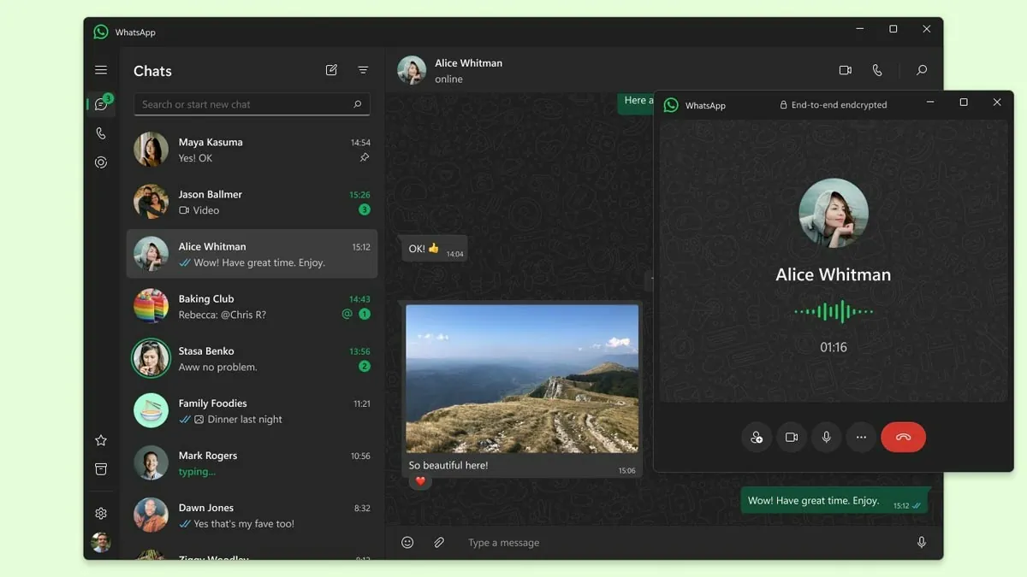Click Mark Rogers' avatar in chat list
The image size is (1027, 577).
tap(151, 462)
